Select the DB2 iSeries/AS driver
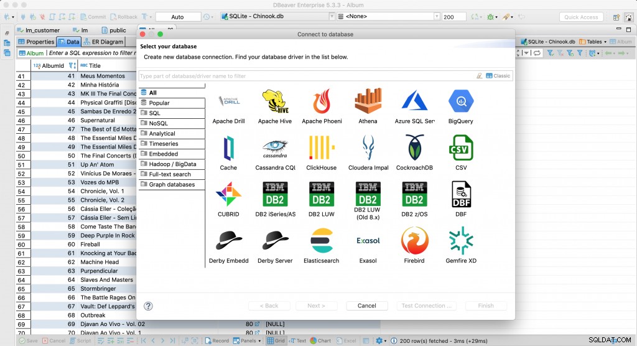 point(275,194)
